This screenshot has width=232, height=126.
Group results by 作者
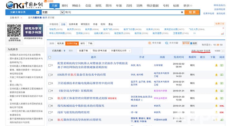click(x=95, y=24)
